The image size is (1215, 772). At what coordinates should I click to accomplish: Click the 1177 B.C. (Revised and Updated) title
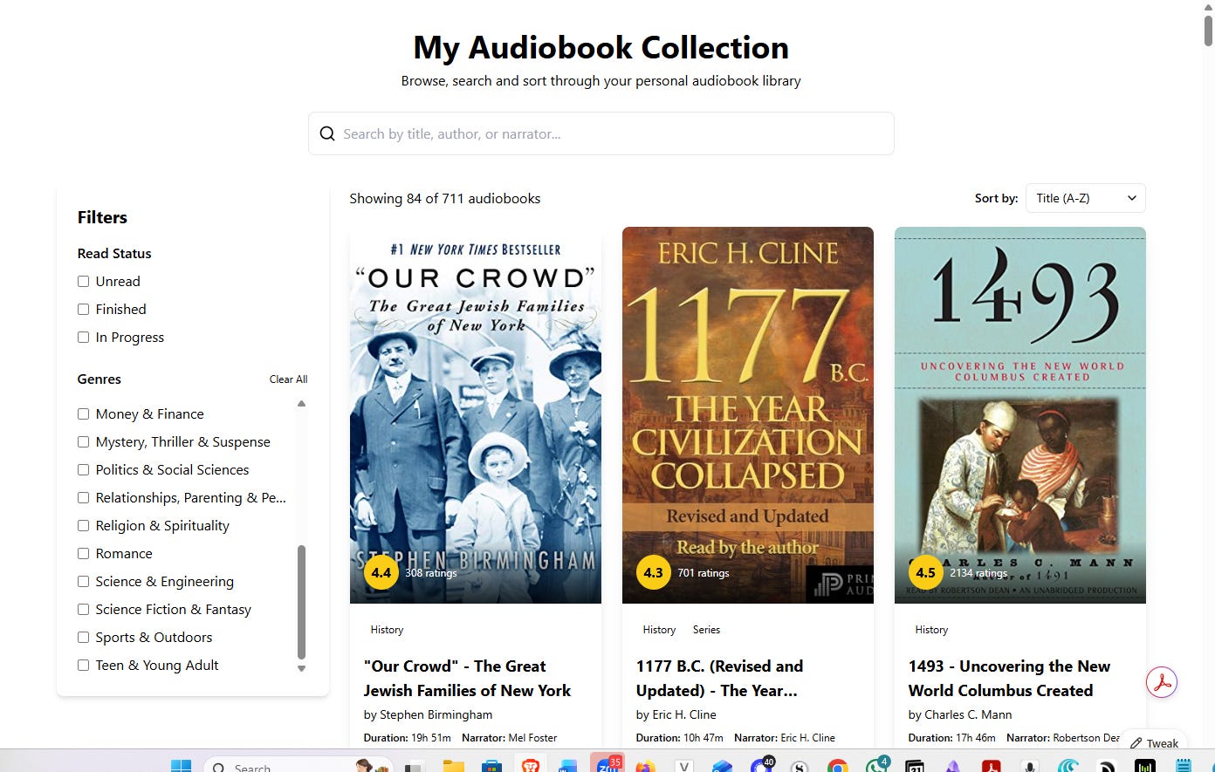tap(719, 678)
